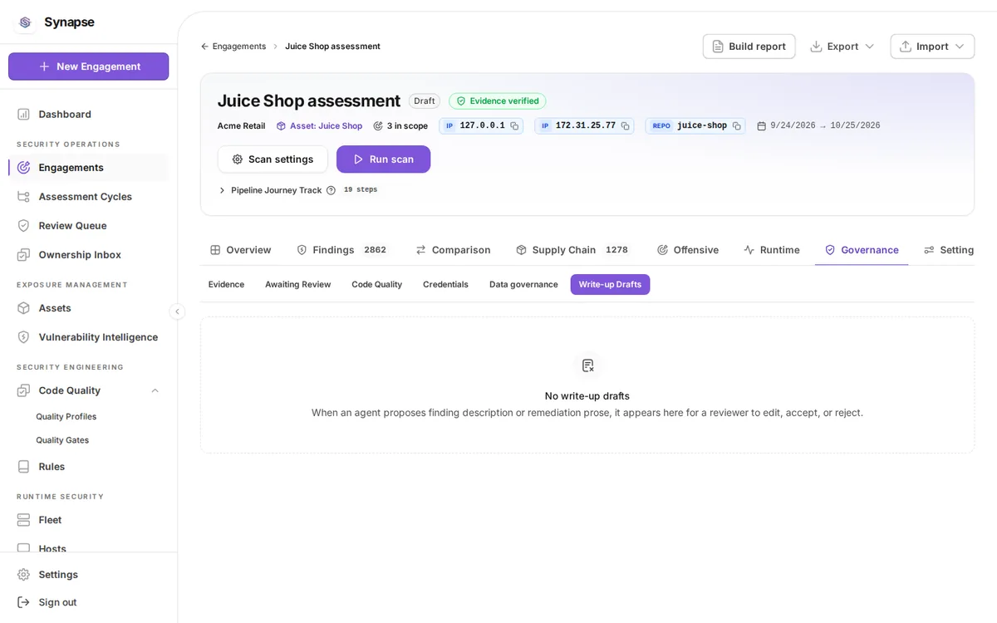The width and height of the screenshot is (997, 623).
Task: Copy the juice-shop repo name
Action: click(736, 126)
